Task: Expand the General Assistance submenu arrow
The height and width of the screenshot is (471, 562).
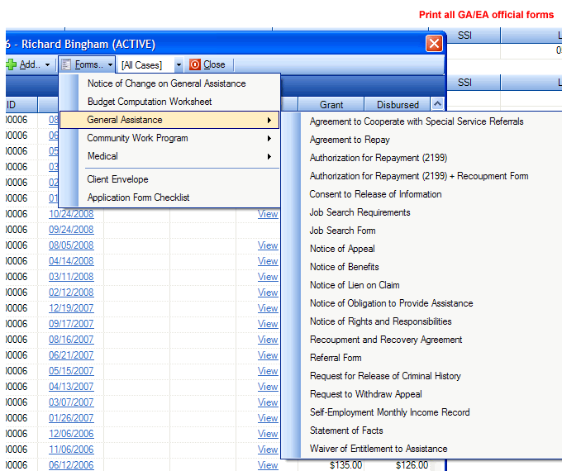Action: [x=269, y=120]
